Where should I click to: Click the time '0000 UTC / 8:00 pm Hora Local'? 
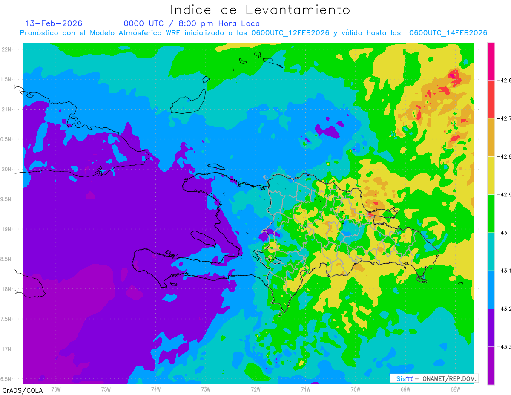[x=193, y=23]
